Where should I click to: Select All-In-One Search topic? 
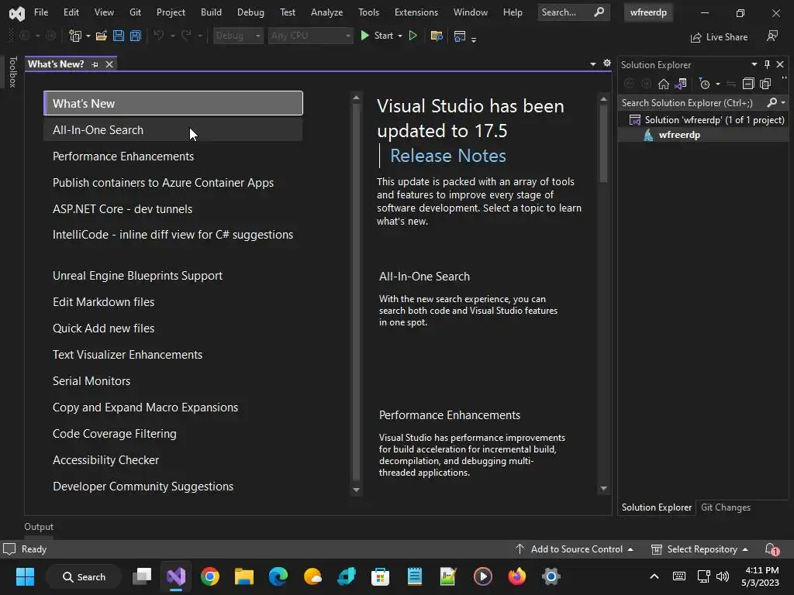173,130
